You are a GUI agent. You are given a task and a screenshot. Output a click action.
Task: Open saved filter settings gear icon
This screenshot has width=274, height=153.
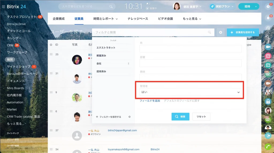pos(130,117)
